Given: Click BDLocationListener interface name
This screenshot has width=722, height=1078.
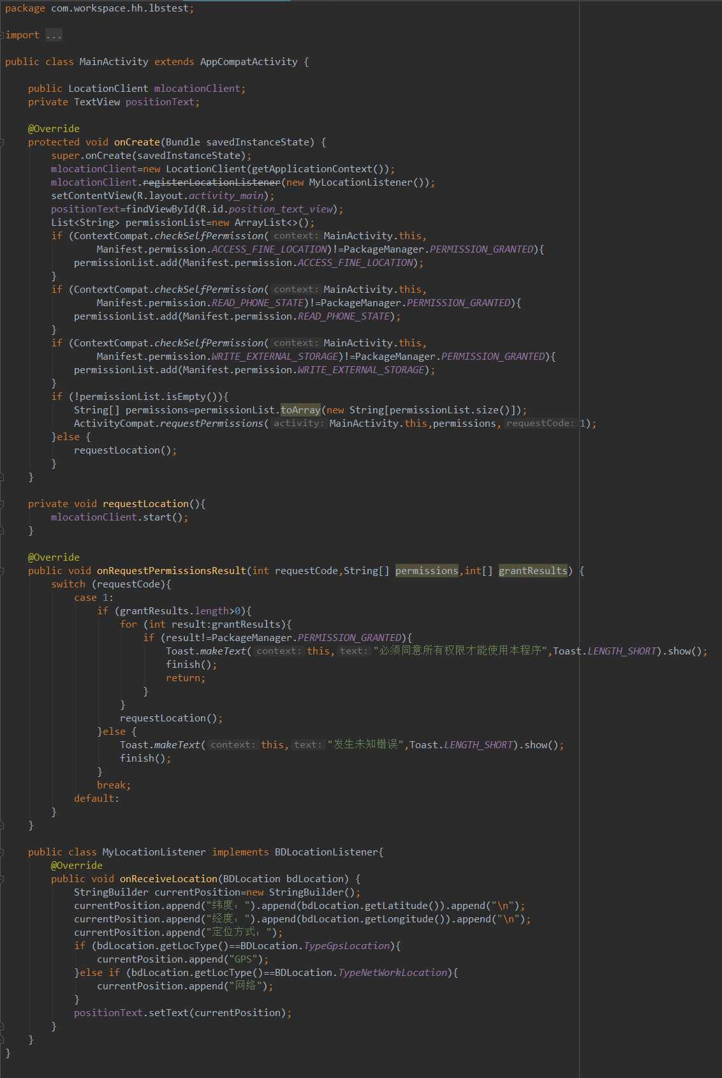Looking at the screenshot, I should 327,852.
